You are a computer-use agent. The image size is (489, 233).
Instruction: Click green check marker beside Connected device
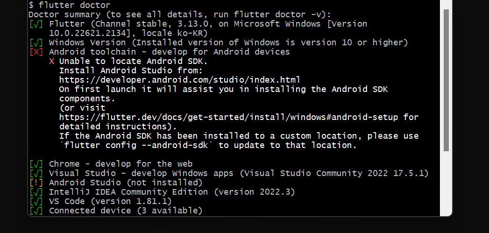coord(36,211)
